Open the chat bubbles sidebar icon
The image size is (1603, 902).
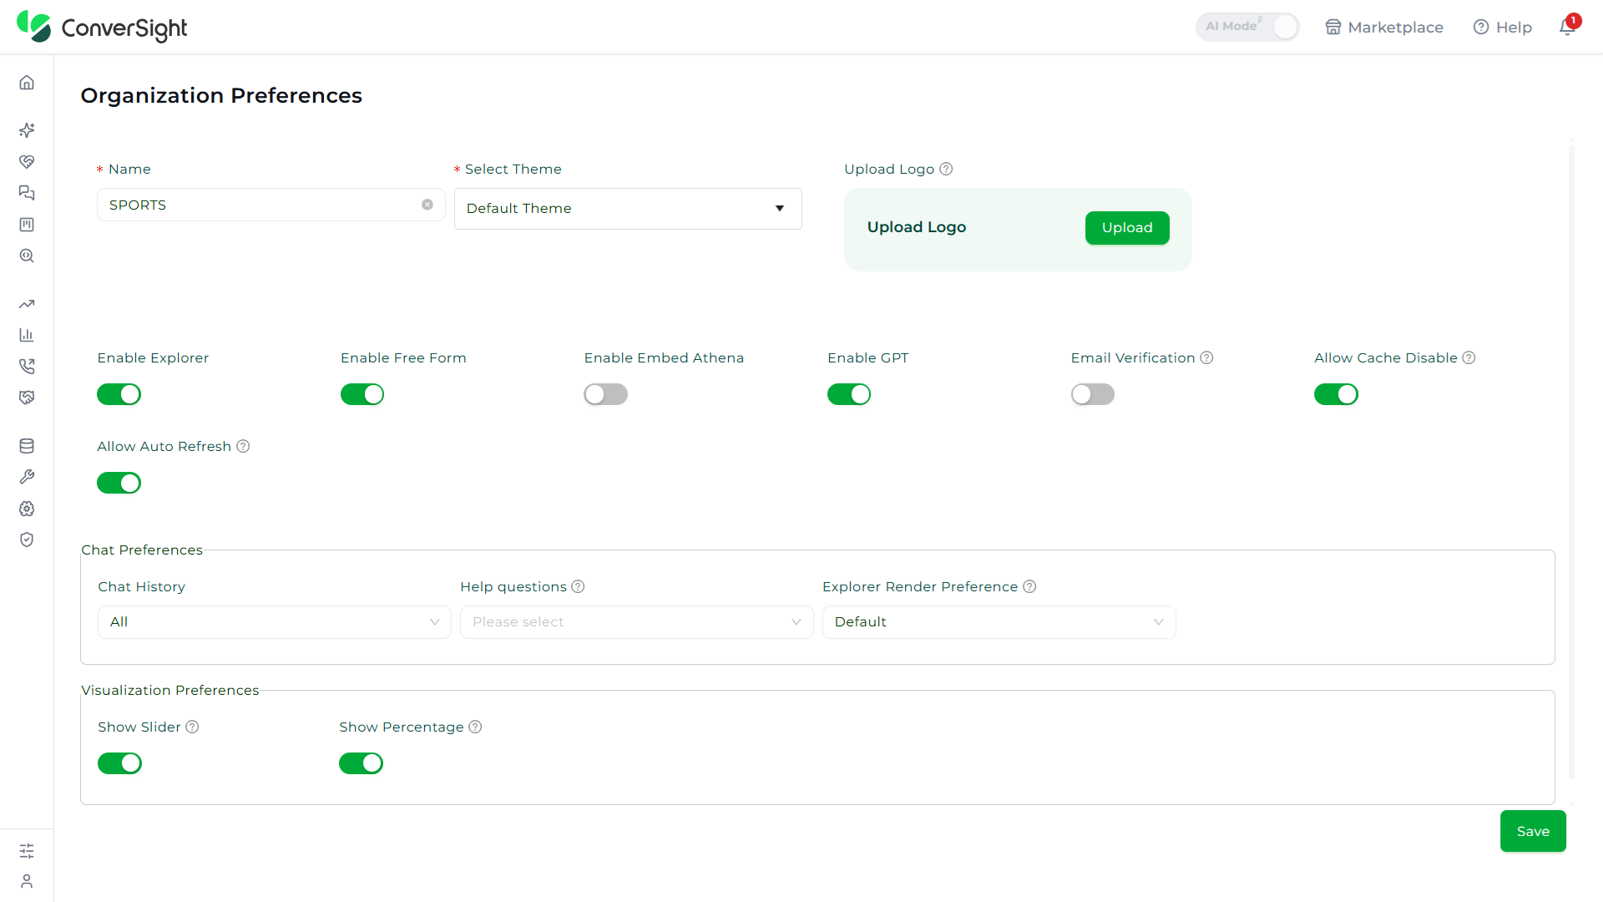click(27, 193)
